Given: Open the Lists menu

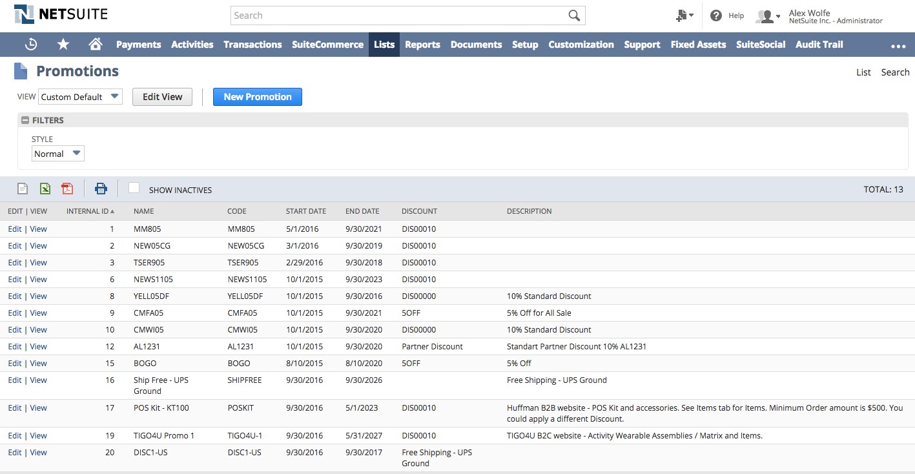Looking at the screenshot, I should [x=384, y=45].
